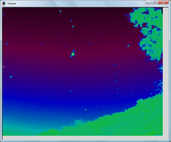Minimize the Viewer window
This screenshot has height=142, width=171.
(x=149, y=3)
